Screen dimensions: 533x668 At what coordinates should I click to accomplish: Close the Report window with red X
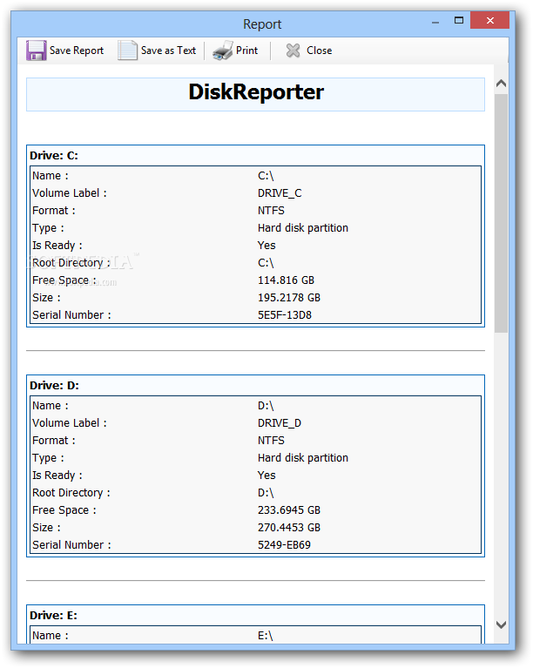490,20
